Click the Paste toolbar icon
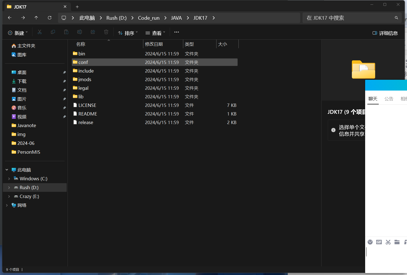Screen dimensions: 407x275 [x=66, y=32]
